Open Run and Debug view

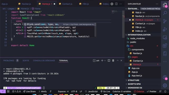tap(165, 29)
